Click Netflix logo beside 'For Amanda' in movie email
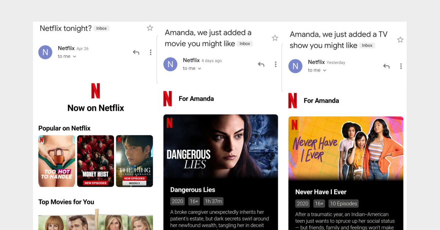Image resolution: width=440 pixels, height=230 pixels. (168, 99)
